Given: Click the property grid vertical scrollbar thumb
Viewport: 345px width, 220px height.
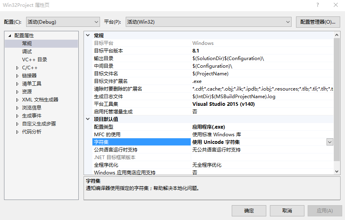Looking at the screenshot, I should [x=337, y=99].
